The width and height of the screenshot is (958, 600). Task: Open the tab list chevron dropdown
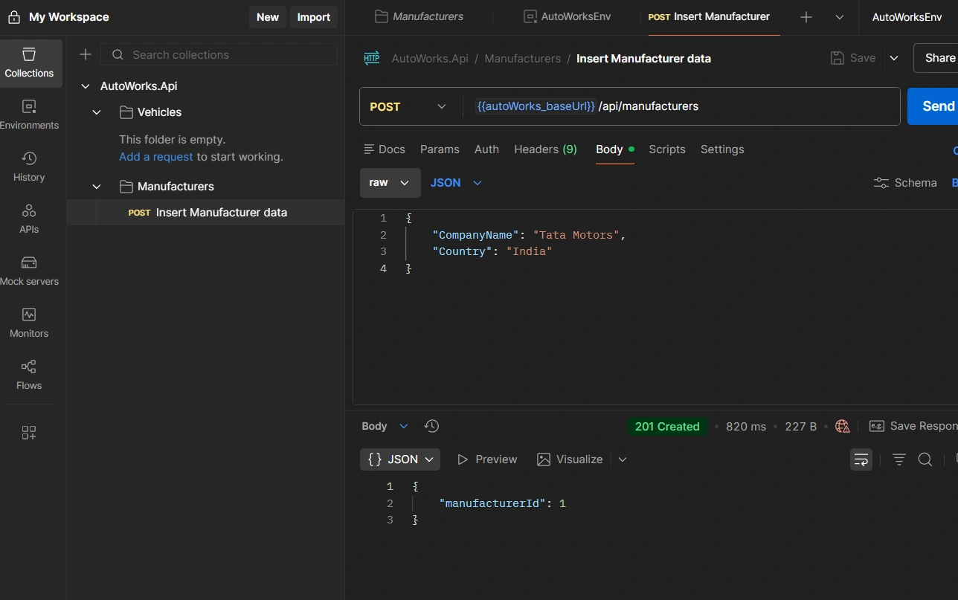click(840, 17)
